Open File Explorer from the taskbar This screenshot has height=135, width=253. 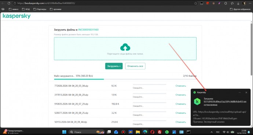tap(137, 132)
